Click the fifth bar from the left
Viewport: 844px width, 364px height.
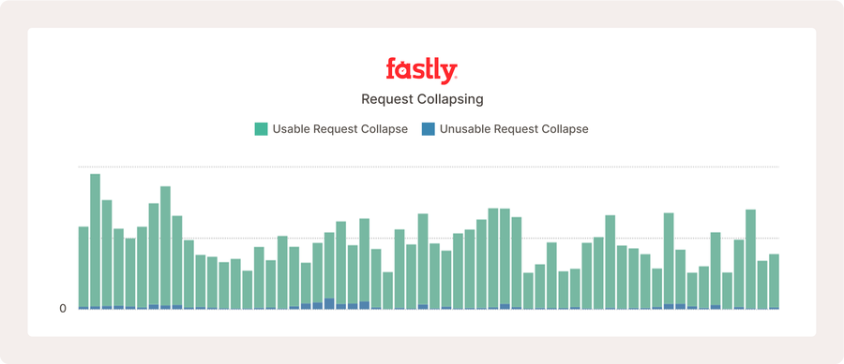point(130,273)
